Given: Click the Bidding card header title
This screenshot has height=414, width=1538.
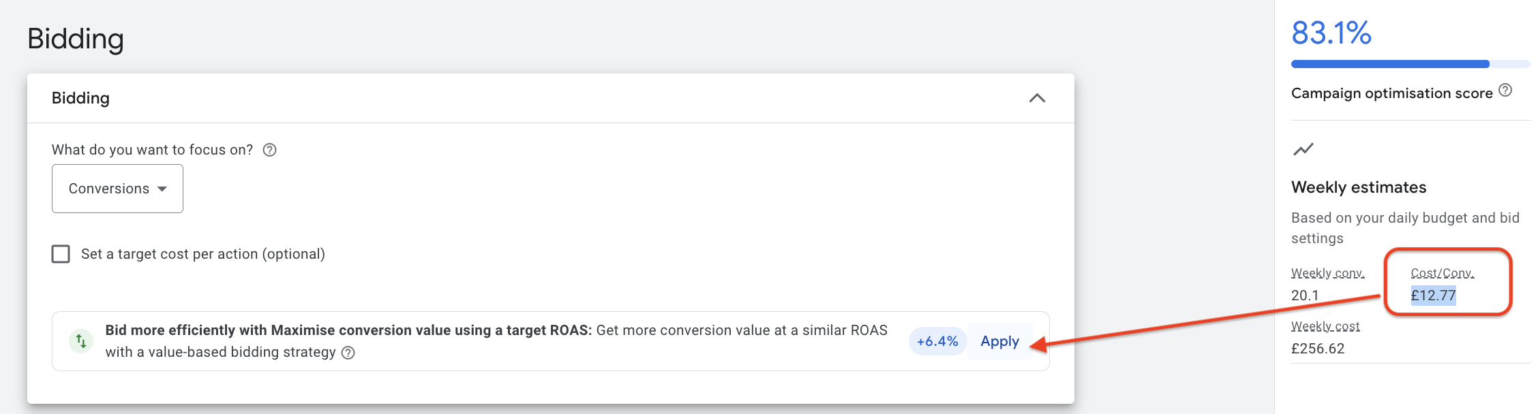Looking at the screenshot, I should pyautogui.click(x=80, y=98).
